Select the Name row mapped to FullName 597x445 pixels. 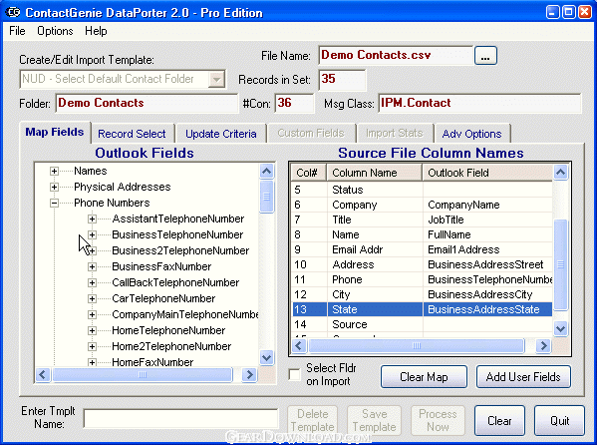pyautogui.click(x=422, y=234)
